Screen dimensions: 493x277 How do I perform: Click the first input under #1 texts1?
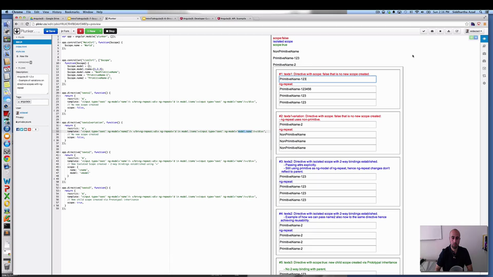[327, 79]
